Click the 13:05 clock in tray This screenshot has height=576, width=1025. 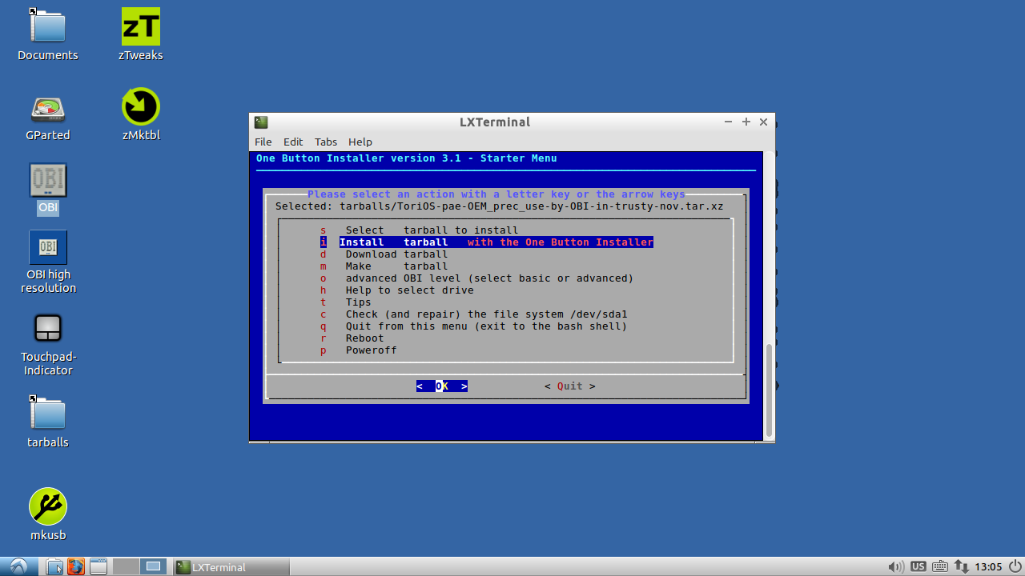pyautogui.click(x=989, y=566)
